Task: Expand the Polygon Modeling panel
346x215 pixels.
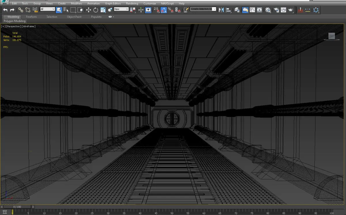Action: click(x=14, y=21)
